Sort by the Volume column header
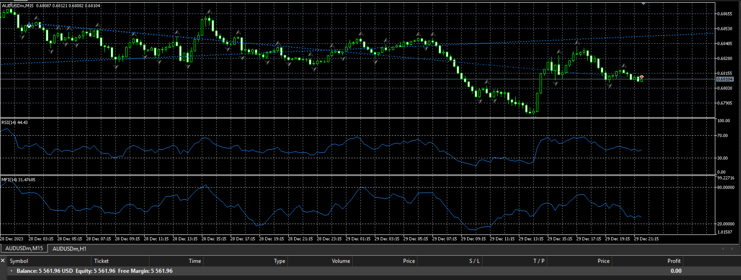The image size is (741, 280). click(341, 261)
